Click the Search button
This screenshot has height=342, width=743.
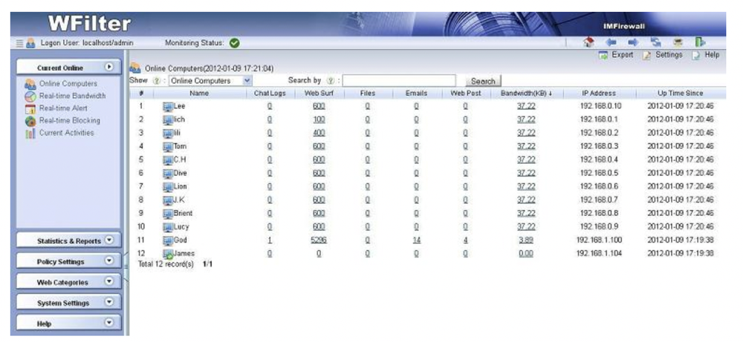tap(483, 82)
